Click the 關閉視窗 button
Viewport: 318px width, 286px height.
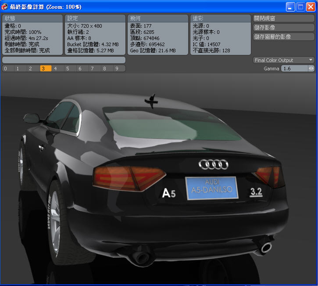point(283,18)
